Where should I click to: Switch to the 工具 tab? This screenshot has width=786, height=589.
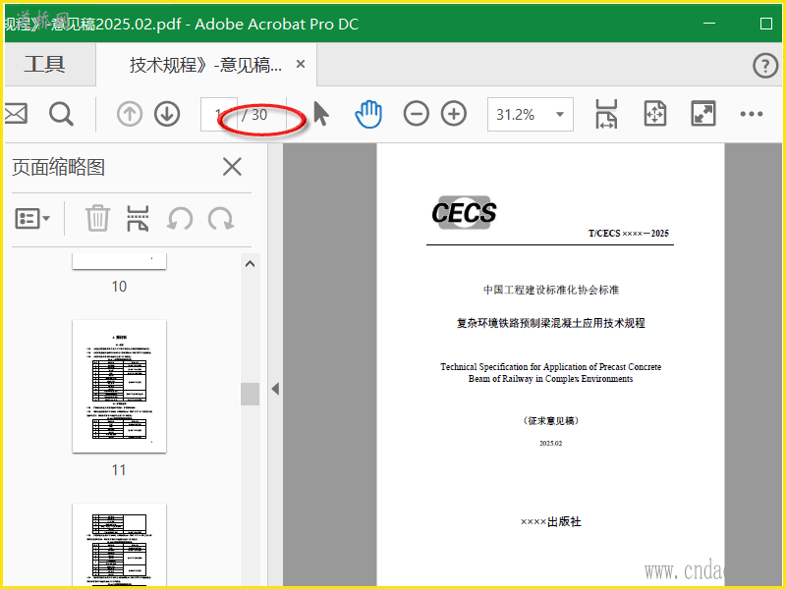click(44, 65)
